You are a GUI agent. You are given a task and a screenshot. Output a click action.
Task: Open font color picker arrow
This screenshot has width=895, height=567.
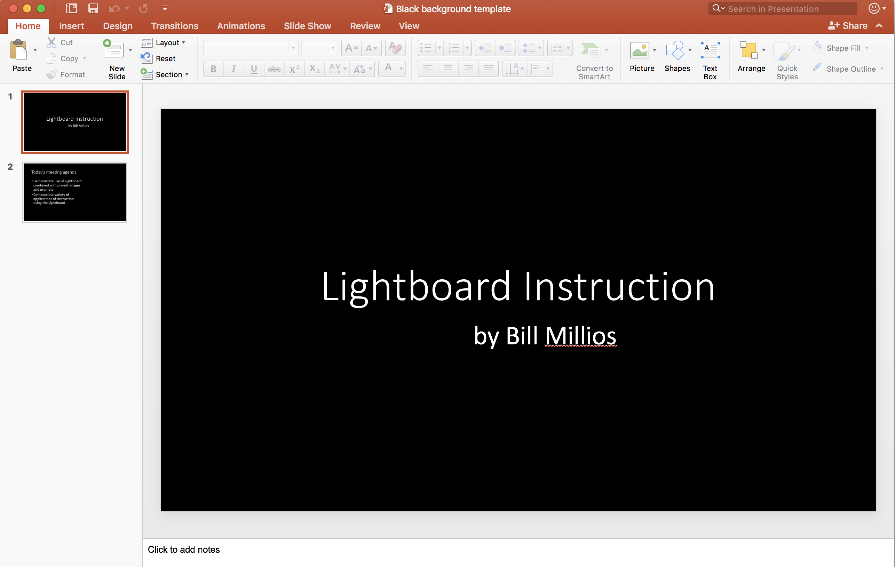401,69
